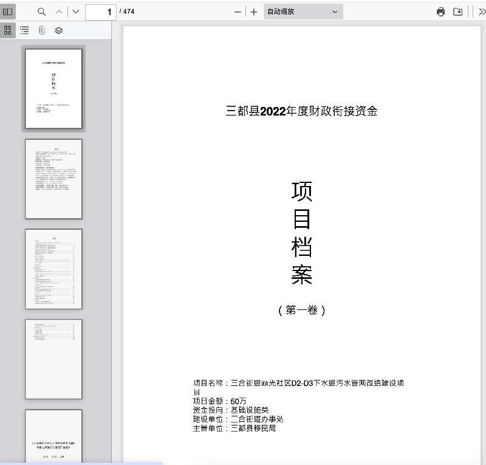
Task: Show the page thumbnails view
Action: pyautogui.click(x=8, y=30)
